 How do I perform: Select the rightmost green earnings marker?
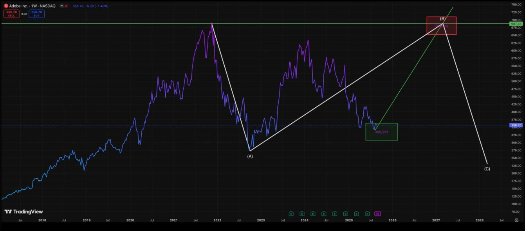tap(367, 213)
